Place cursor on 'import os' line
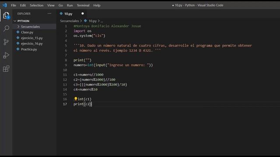This screenshot has width=280, height=157. [83, 31]
